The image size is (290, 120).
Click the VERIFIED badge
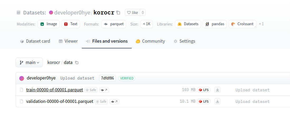(x=127, y=78)
